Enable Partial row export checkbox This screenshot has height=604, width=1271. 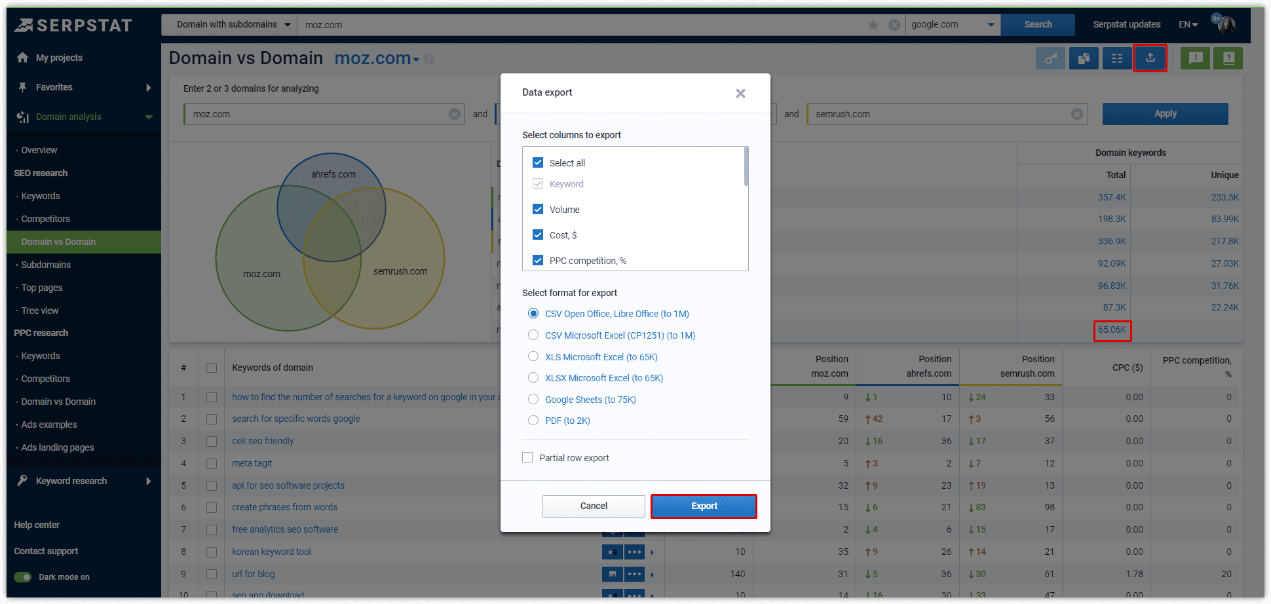527,457
